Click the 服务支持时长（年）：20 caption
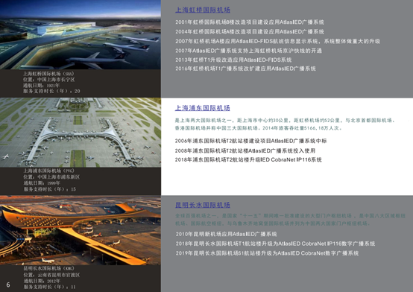The image size is (413, 292). click(51, 91)
